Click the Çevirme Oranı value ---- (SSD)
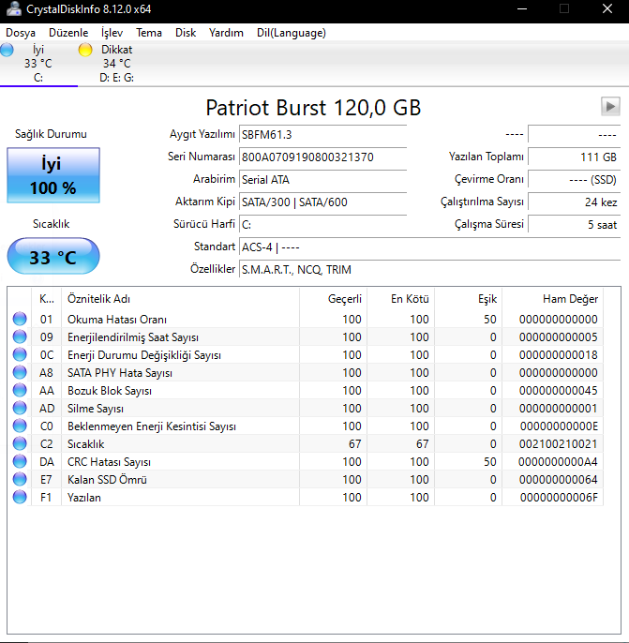This screenshot has width=629, height=643. click(574, 180)
